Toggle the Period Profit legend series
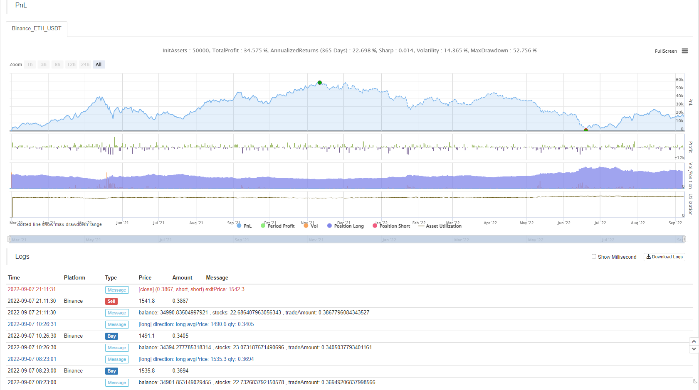Image resolution: width=699 pixels, height=390 pixels. pos(278,226)
